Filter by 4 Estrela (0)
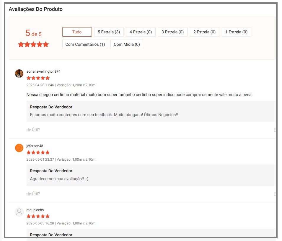 click(x=141, y=32)
